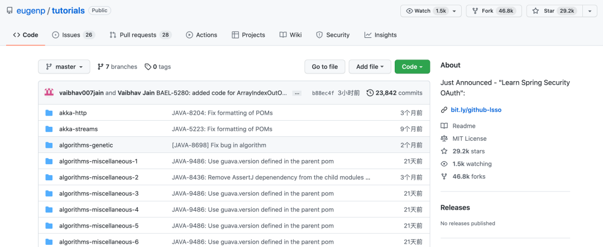Open the Actions tab

(x=202, y=35)
